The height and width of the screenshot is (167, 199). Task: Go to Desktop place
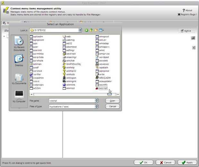19,60
